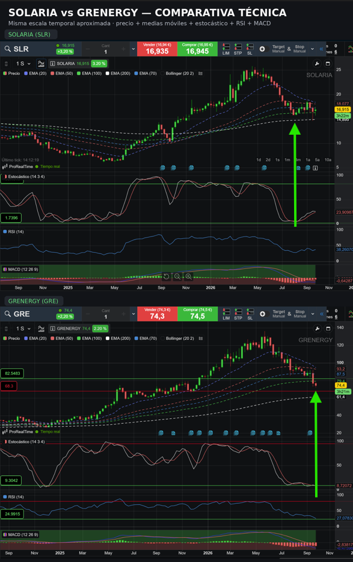The image size is (353, 562).
Task: Enable Bollinger (20 2) on SOLARIA chart
Action: (177, 73)
